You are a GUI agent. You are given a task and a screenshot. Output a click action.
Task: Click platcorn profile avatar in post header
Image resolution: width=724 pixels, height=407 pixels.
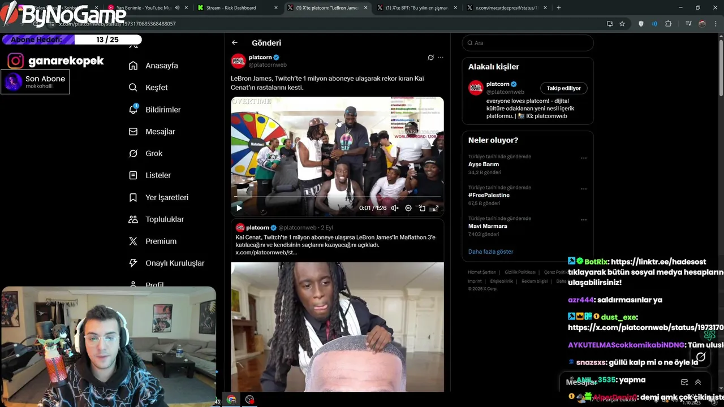click(x=238, y=60)
